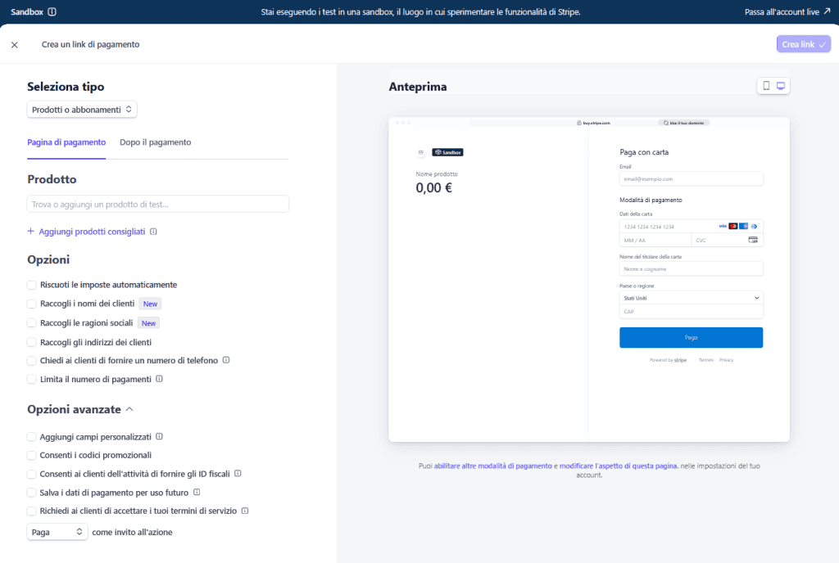Open the 'Prodotti o abbonamenti' type selector

point(82,108)
